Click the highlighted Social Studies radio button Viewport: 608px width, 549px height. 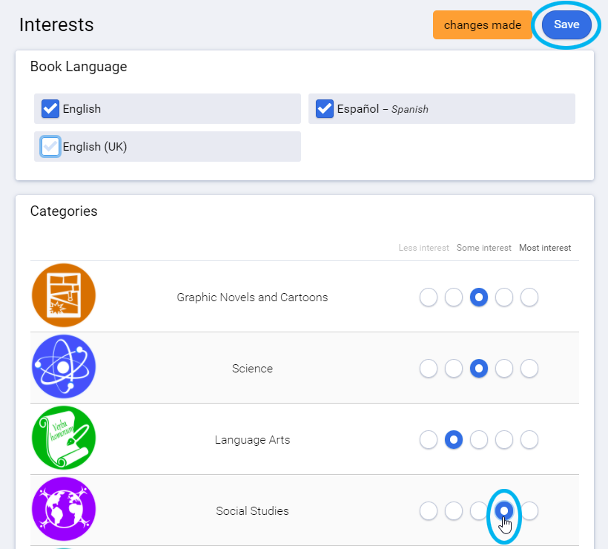pos(504,511)
